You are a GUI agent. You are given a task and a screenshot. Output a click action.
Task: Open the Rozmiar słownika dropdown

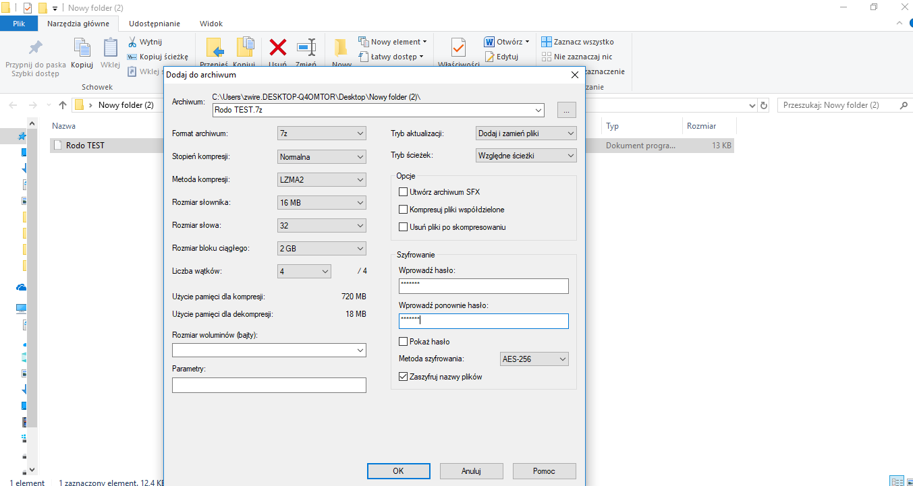click(x=322, y=202)
